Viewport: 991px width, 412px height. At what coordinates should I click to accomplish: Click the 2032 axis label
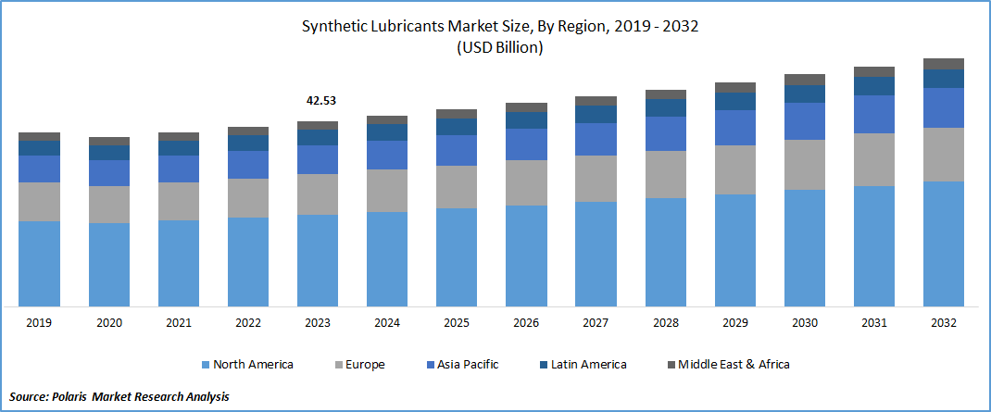coord(944,323)
